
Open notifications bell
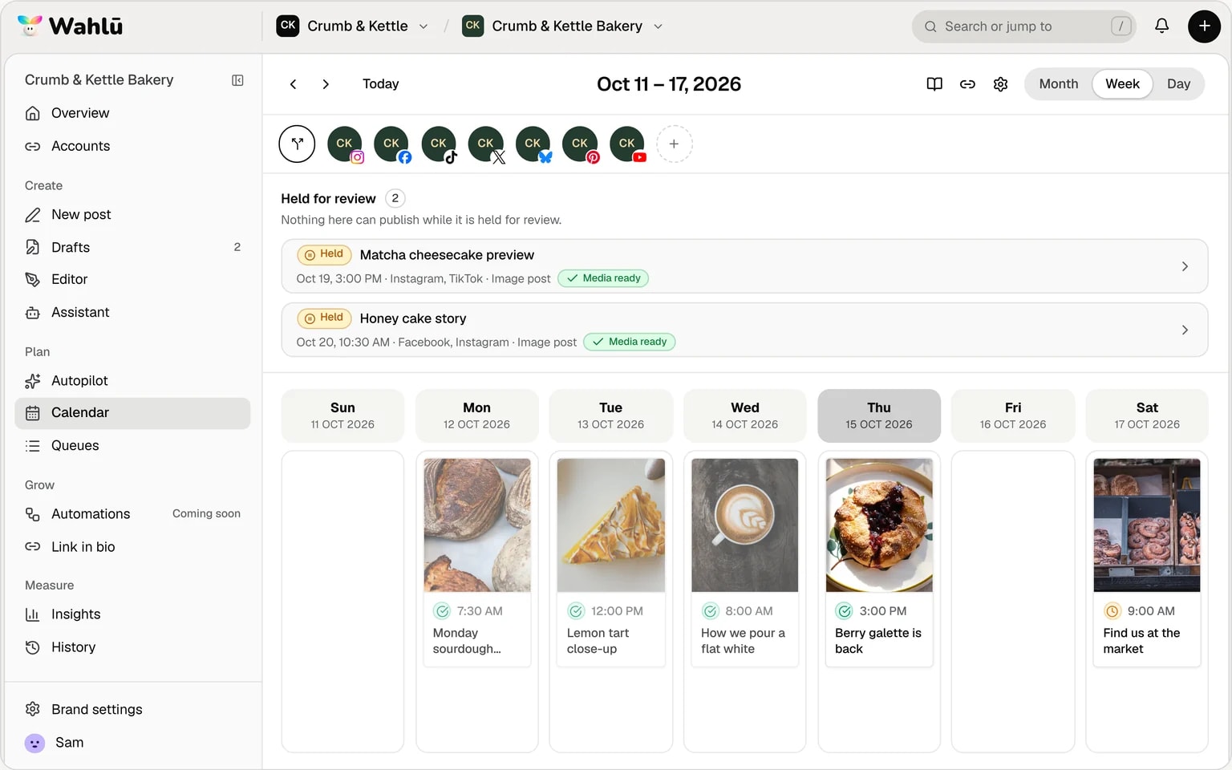coord(1161,26)
